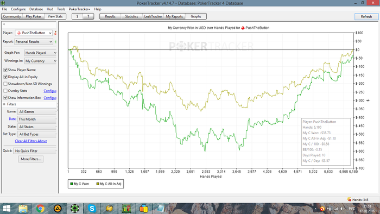The image size is (380, 214).
Task: Collapse the left sidebar with the arrow
Action: coord(4,24)
